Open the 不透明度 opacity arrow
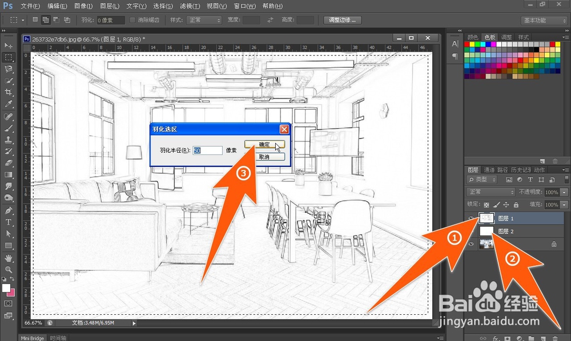 pyautogui.click(x=565, y=192)
